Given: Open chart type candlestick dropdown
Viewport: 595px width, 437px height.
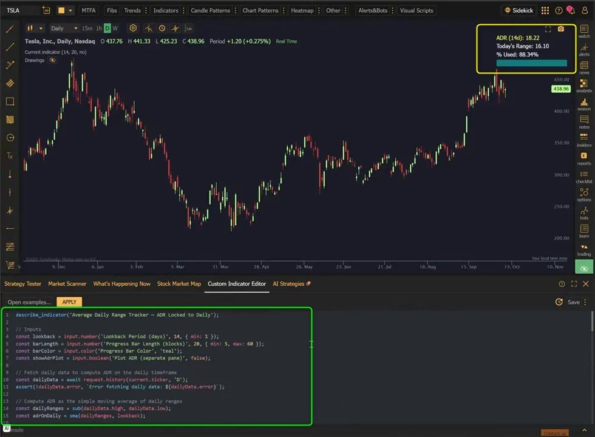Looking at the screenshot, I should point(34,28).
